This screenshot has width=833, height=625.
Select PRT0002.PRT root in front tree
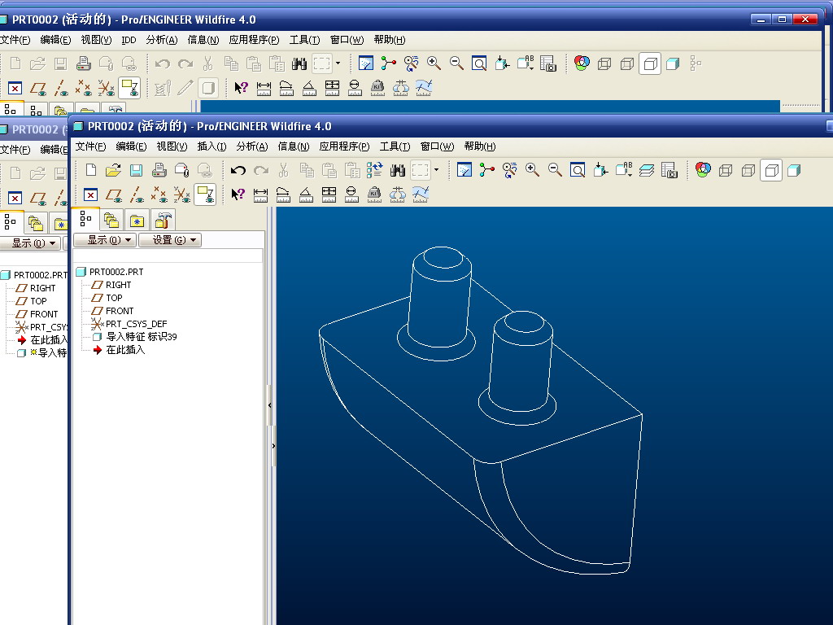[116, 272]
